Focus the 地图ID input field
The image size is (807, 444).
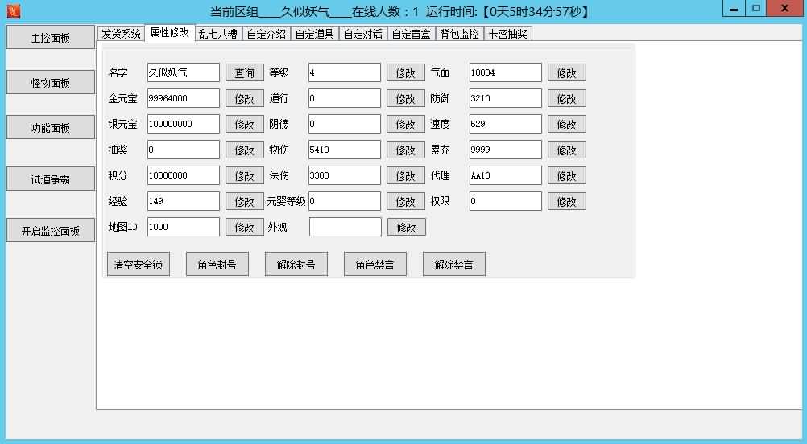click(x=183, y=227)
